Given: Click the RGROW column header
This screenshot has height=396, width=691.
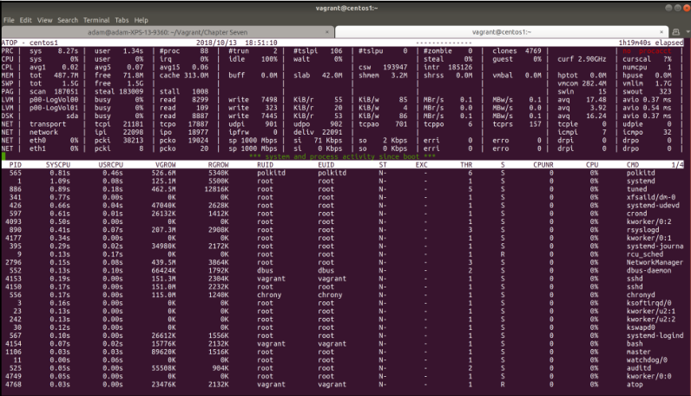Looking at the screenshot, I should point(219,165).
